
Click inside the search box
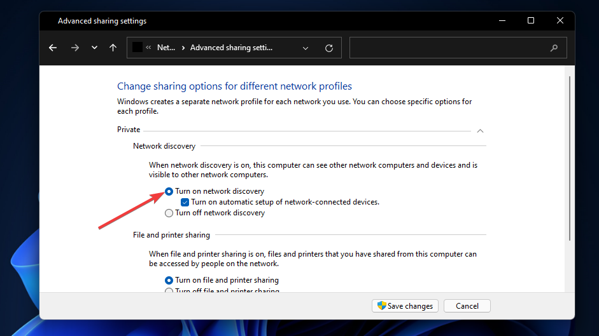click(x=449, y=48)
